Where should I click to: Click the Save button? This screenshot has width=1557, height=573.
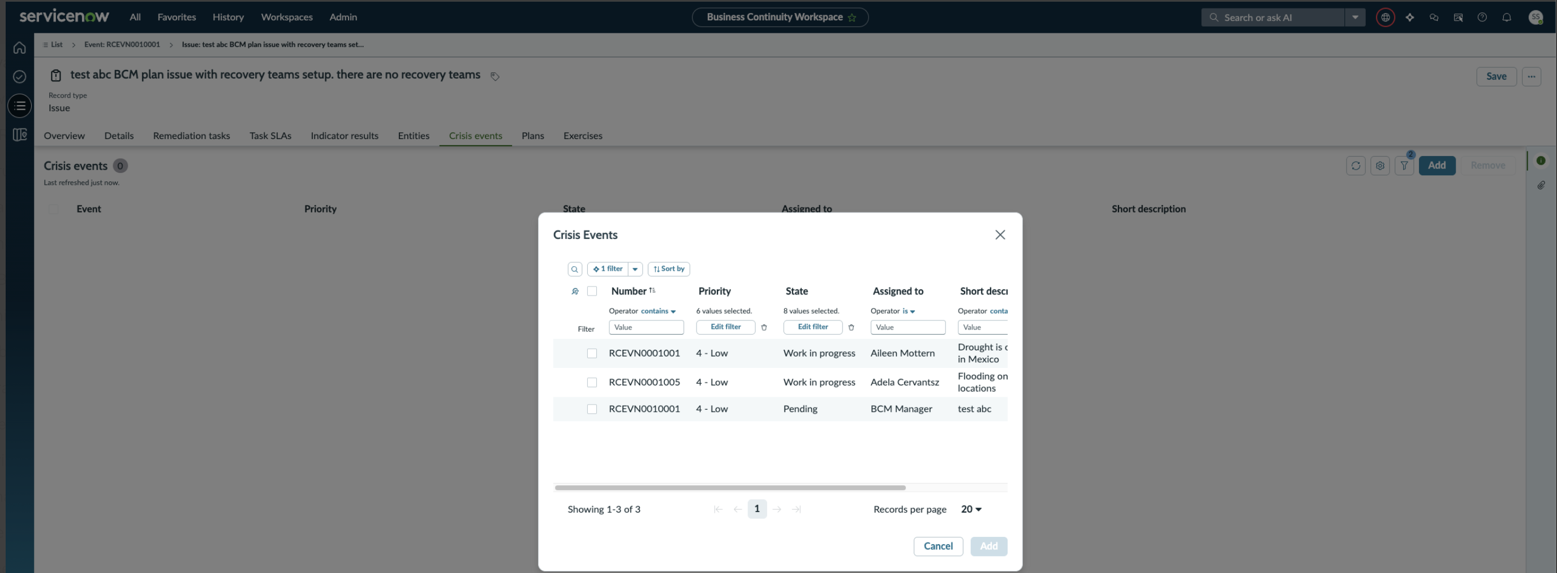tap(1496, 77)
